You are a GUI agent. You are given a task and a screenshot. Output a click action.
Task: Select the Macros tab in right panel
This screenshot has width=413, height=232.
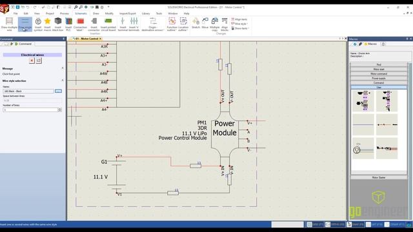[x=370, y=44]
